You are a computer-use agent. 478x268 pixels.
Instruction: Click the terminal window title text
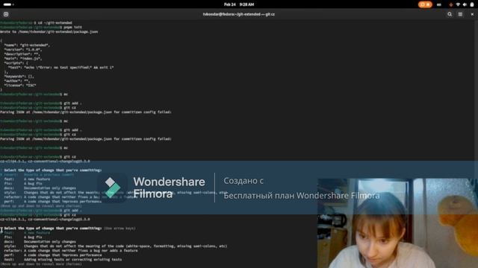tap(239, 14)
